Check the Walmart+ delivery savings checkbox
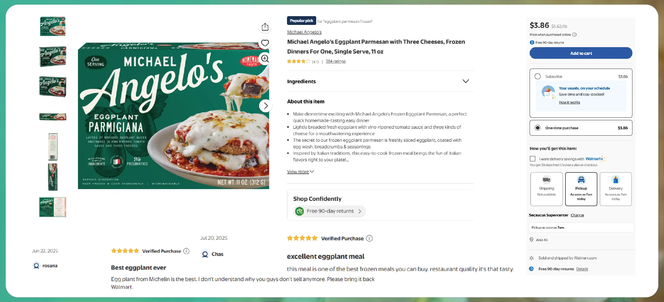Screen dimensions: 664x302 coord(533,159)
